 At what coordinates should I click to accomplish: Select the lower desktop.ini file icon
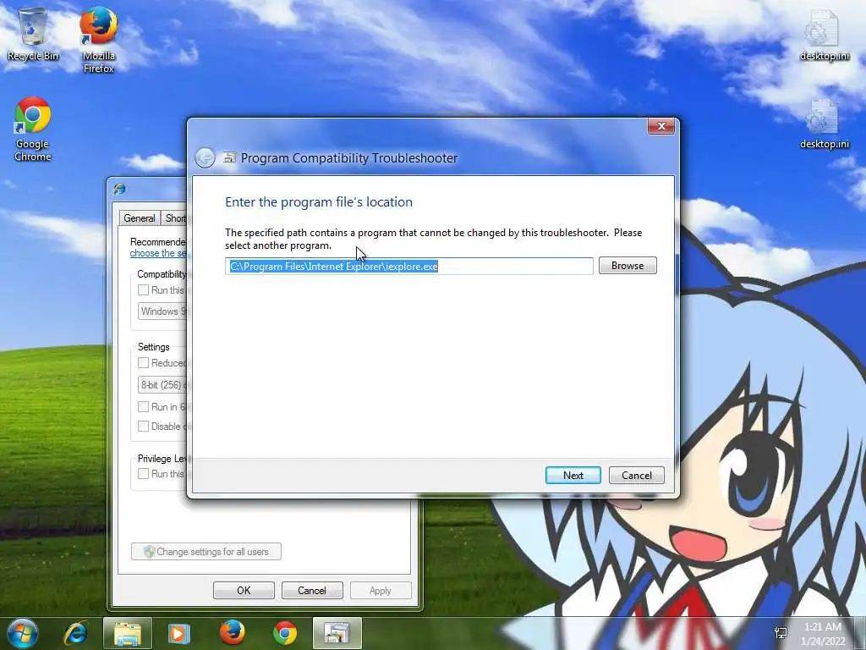824,124
